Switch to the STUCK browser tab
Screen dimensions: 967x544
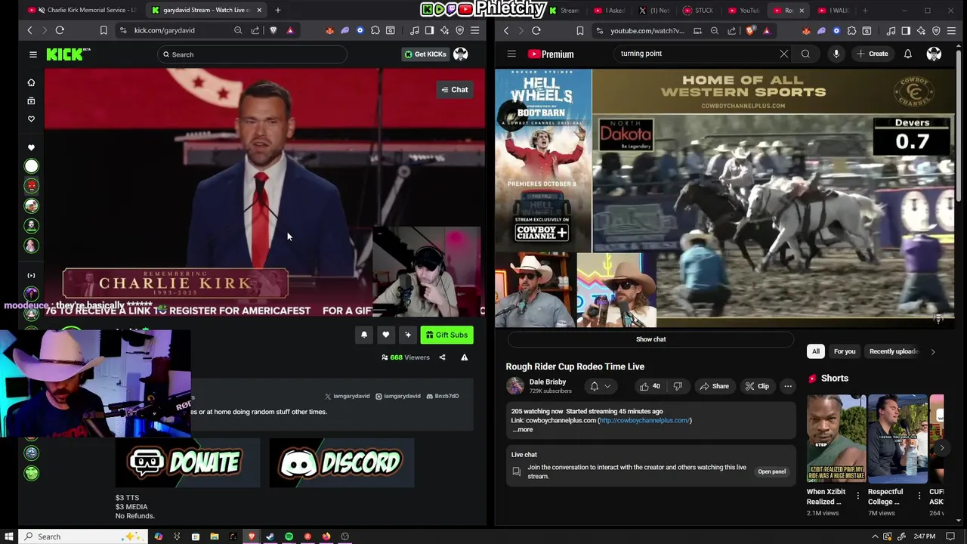(x=699, y=10)
